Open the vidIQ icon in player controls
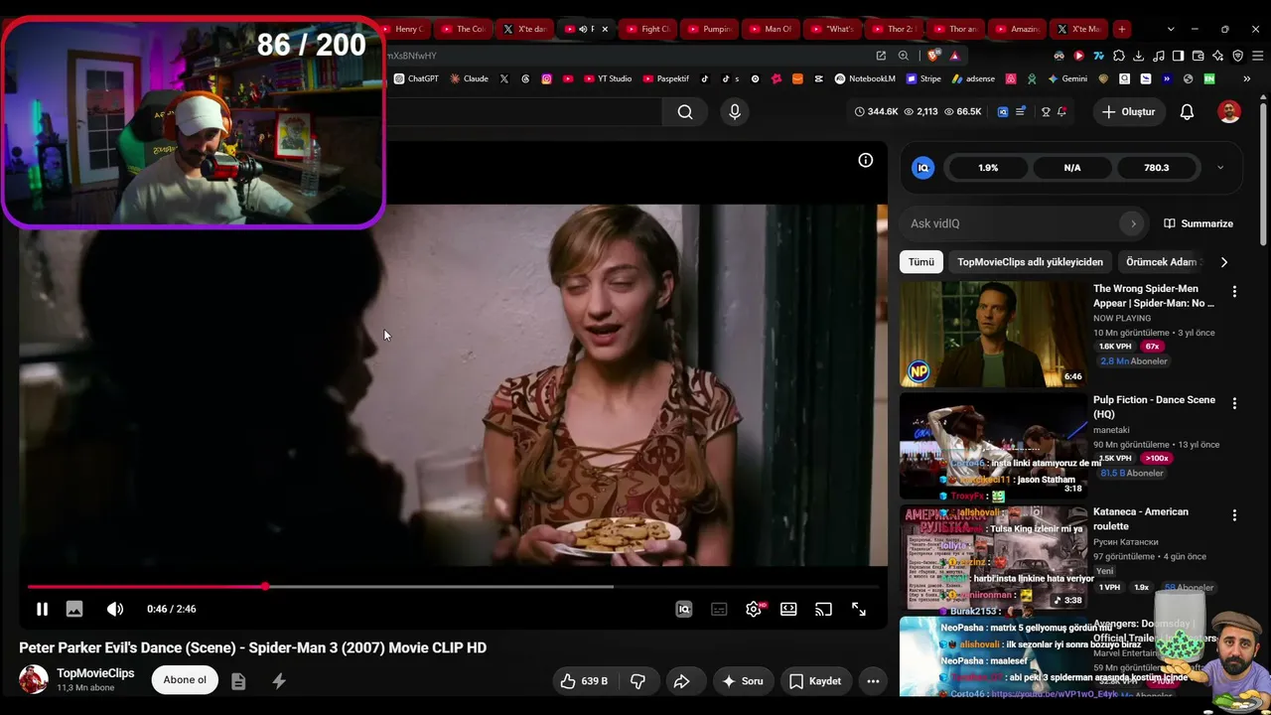Viewport: 1271px width, 715px height. pyautogui.click(x=684, y=610)
